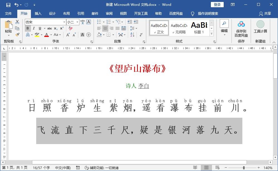Open the 审阅 ribbon tab
The image size is (278, 171).
coord(109,13)
